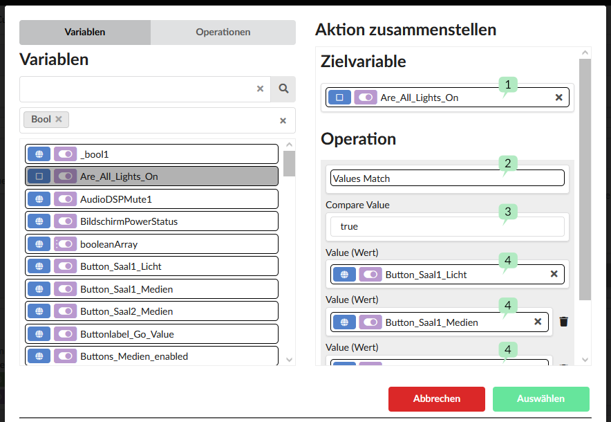Click the square local-scope icon of Are_All_Lights_On in list
The image size is (611, 422).
point(39,176)
